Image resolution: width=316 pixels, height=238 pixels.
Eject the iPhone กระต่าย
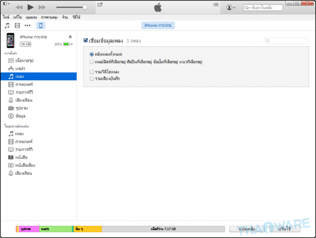pyautogui.click(x=70, y=37)
